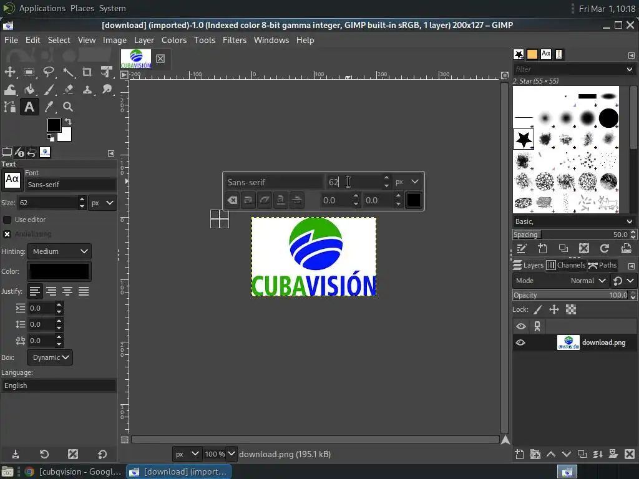Viewport: 639px width, 479px height.
Task: Toggle strikethrough in on-canvas text toolbar
Action: tap(297, 200)
